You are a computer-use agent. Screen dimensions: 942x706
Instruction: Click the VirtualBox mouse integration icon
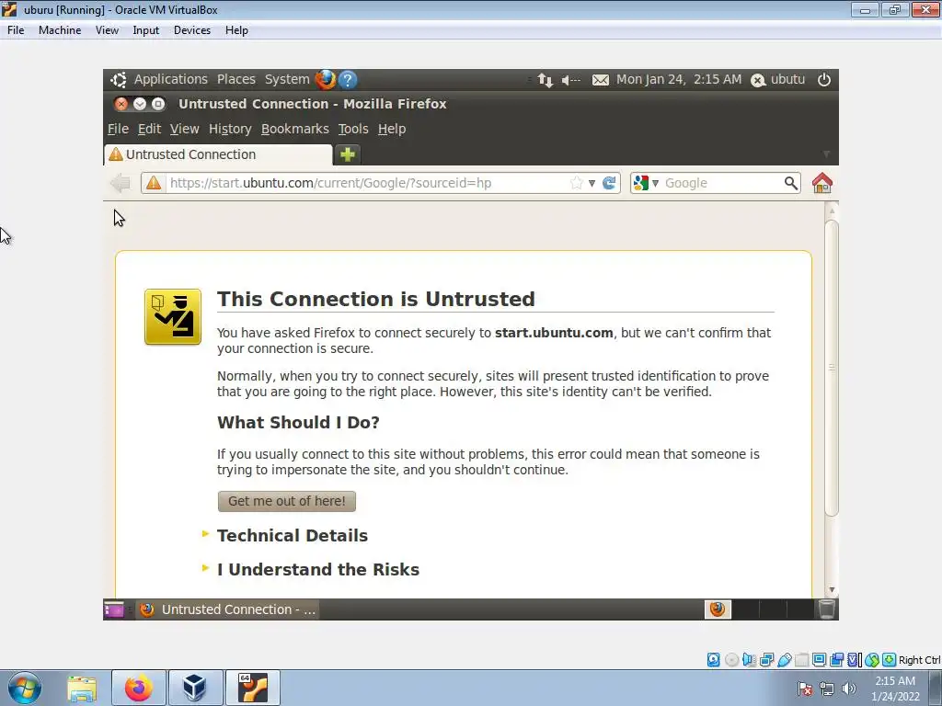(x=872, y=660)
